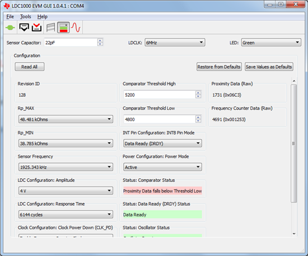Select the green-red configuration view icon
Viewport: 308px width, 256px height.
pos(63,27)
